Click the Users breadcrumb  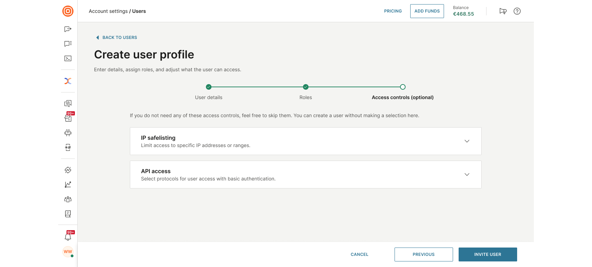tap(139, 11)
